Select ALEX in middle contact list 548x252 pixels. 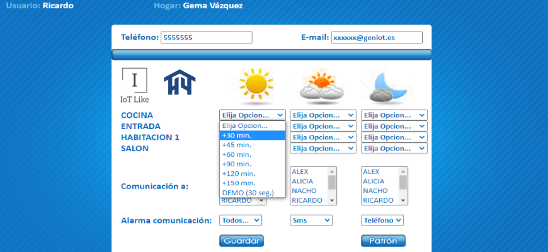[x=309, y=171]
